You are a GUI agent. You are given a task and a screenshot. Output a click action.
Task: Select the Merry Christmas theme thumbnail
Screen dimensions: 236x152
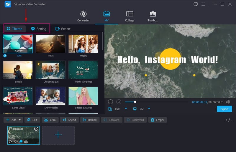click(83, 70)
